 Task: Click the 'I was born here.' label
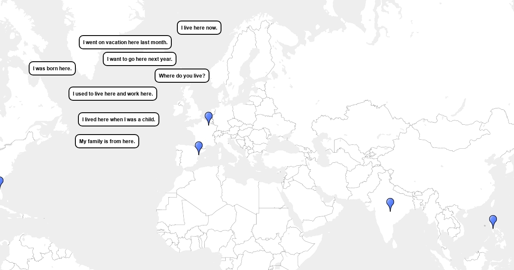[52, 69]
